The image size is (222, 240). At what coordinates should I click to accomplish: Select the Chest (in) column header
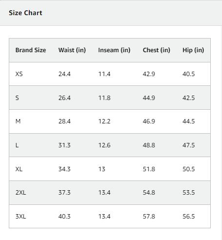(157, 50)
